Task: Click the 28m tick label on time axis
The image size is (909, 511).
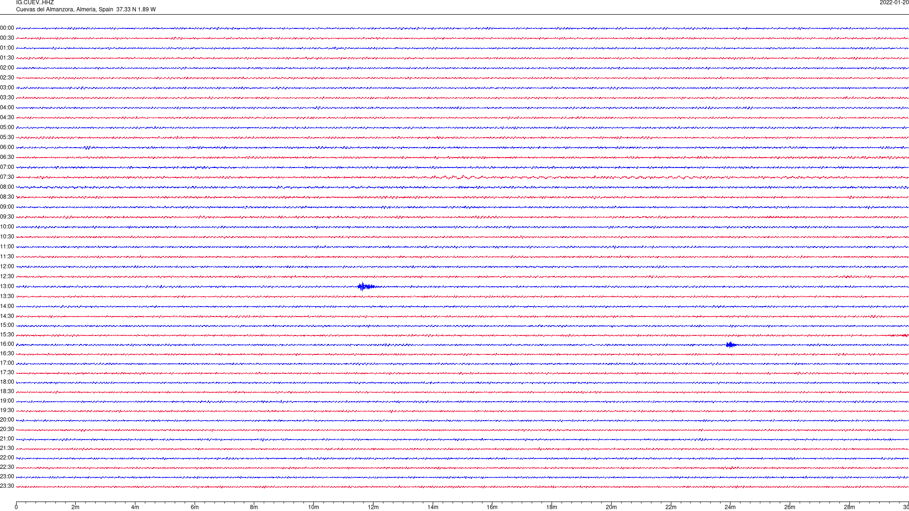Action: 849,507
